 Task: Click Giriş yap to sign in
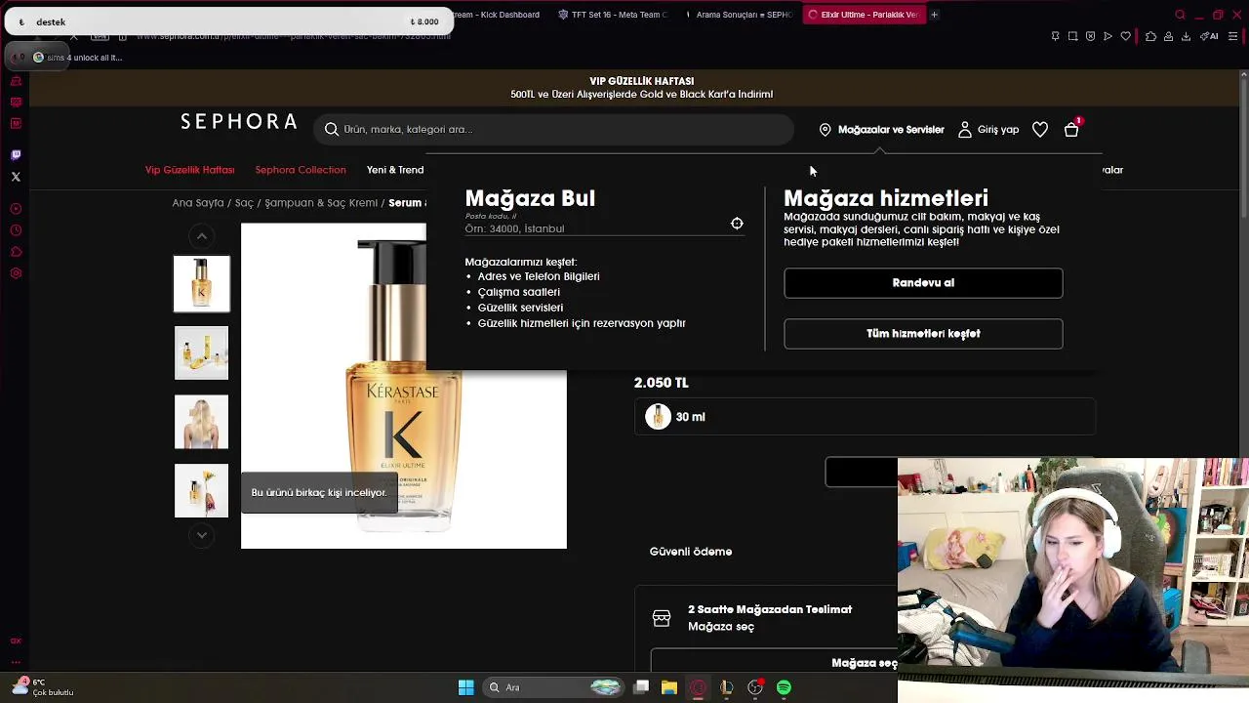click(998, 129)
